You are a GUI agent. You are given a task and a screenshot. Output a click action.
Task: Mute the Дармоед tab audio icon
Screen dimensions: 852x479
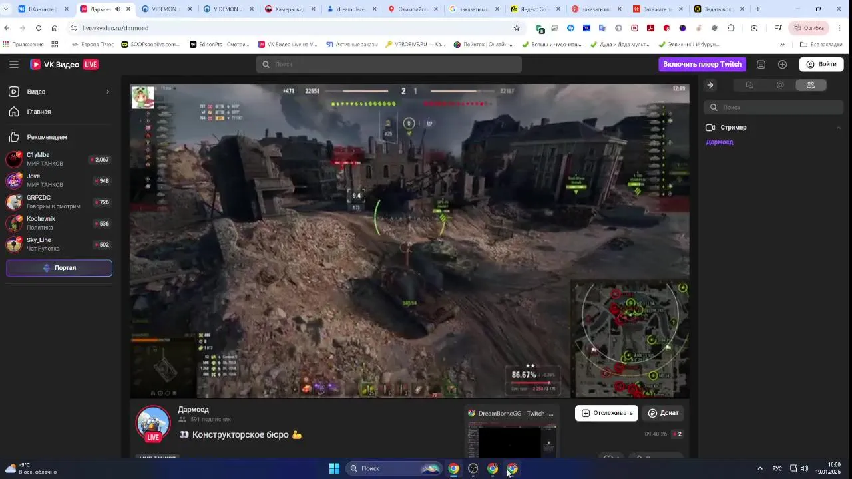(x=118, y=9)
